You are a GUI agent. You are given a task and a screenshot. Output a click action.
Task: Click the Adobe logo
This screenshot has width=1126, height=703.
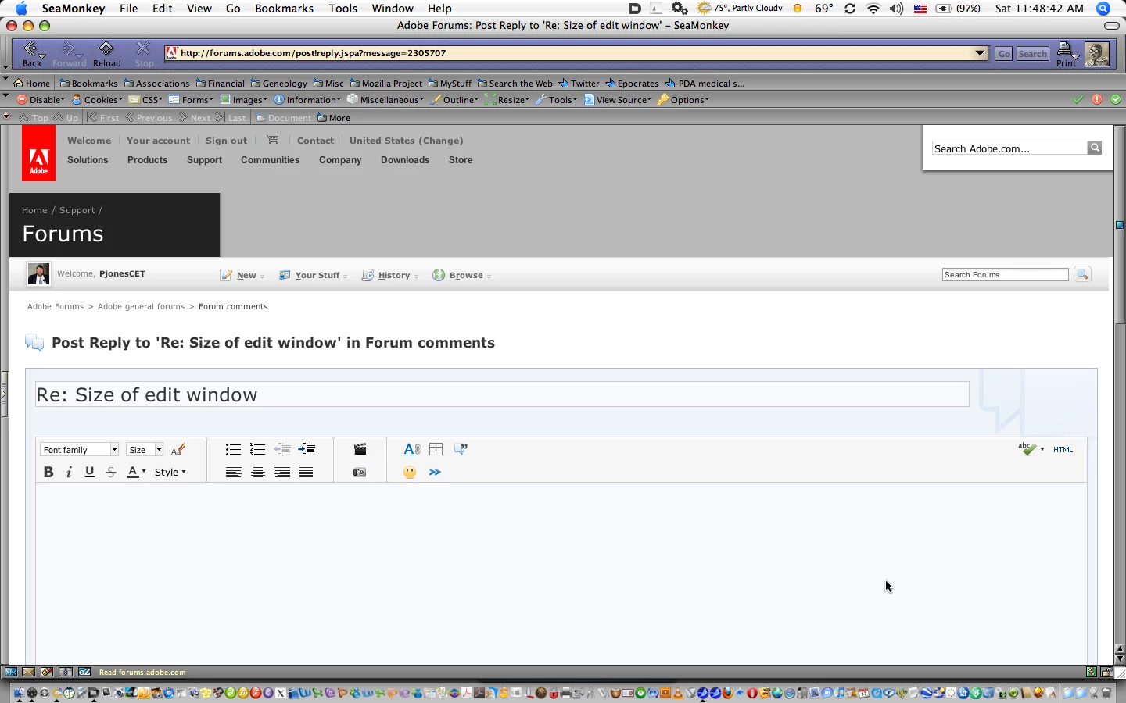(x=38, y=153)
